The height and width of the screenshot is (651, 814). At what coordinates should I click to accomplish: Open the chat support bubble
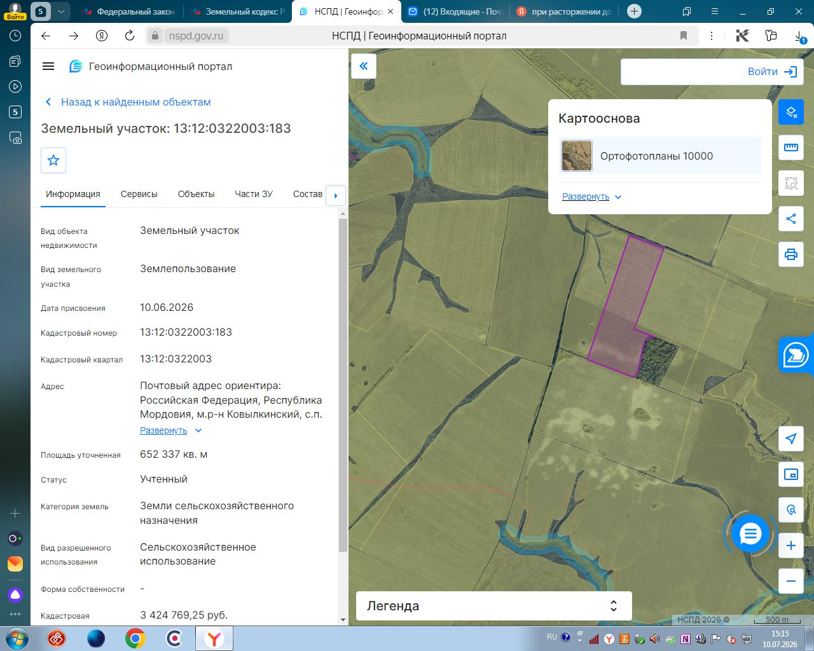point(750,534)
